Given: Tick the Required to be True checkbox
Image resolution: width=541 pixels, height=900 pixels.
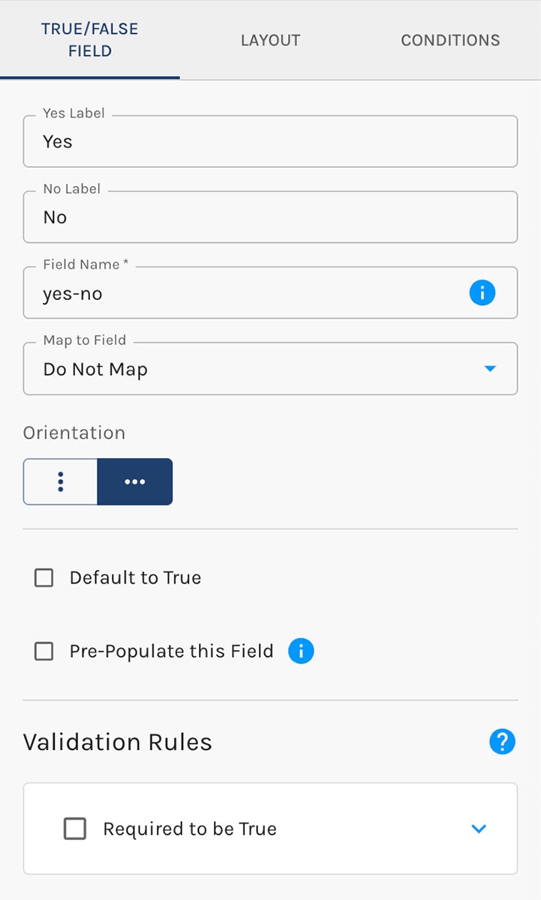Looking at the screenshot, I should point(75,829).
